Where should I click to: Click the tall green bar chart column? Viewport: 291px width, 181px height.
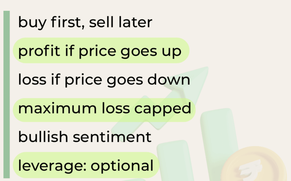219,144
